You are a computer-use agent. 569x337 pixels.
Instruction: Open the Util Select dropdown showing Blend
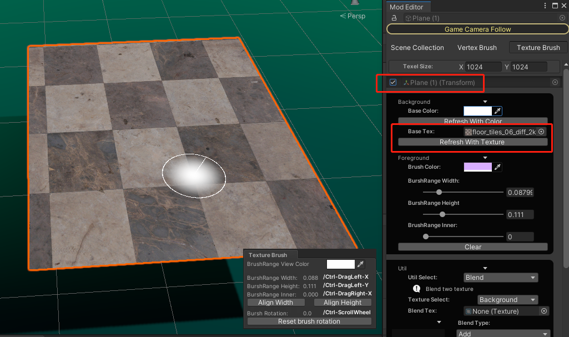click(x=500, y=277)
